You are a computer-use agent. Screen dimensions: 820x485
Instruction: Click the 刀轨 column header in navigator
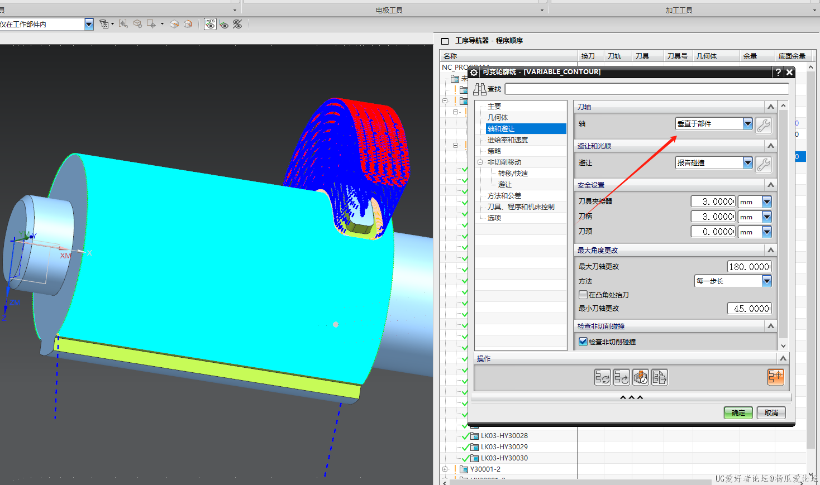coord(617,56)
